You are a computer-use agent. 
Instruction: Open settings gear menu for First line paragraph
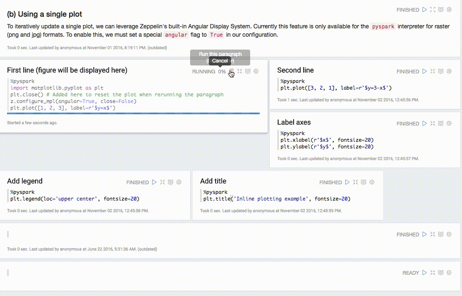tap(256, 71)
